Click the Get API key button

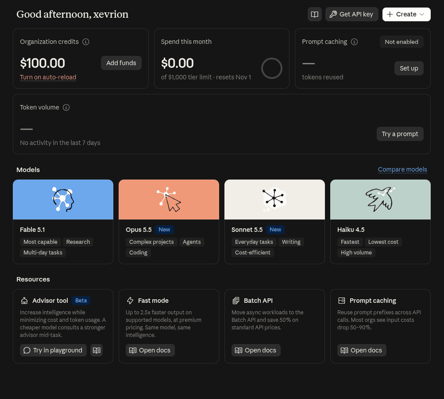pos(351,14)
